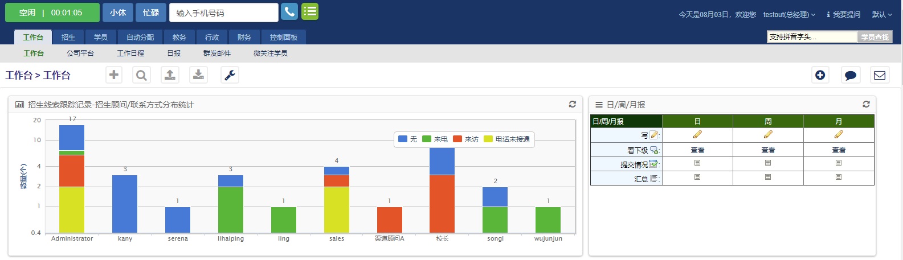The image size is (903, 260).
Task: Open the green list menu icon
Action: click(310, 11)
